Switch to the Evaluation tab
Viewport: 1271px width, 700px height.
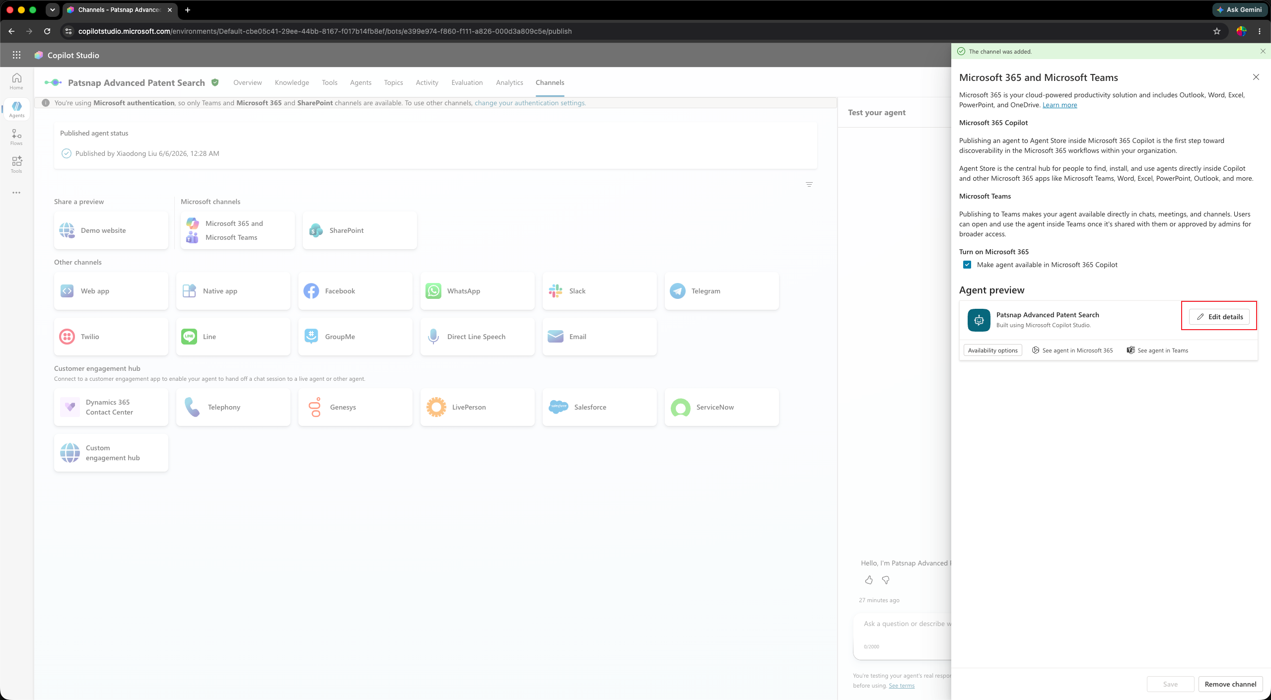pyautogui.click(x=467, y=82)
